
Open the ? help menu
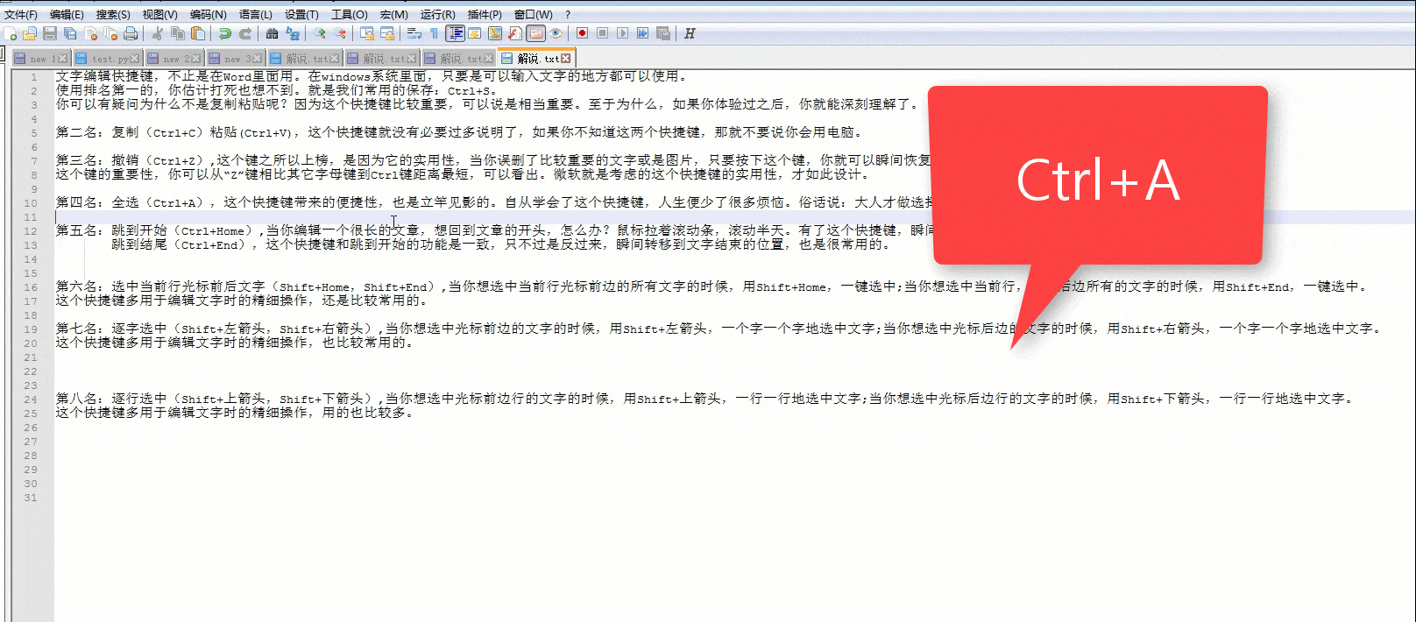568,14
